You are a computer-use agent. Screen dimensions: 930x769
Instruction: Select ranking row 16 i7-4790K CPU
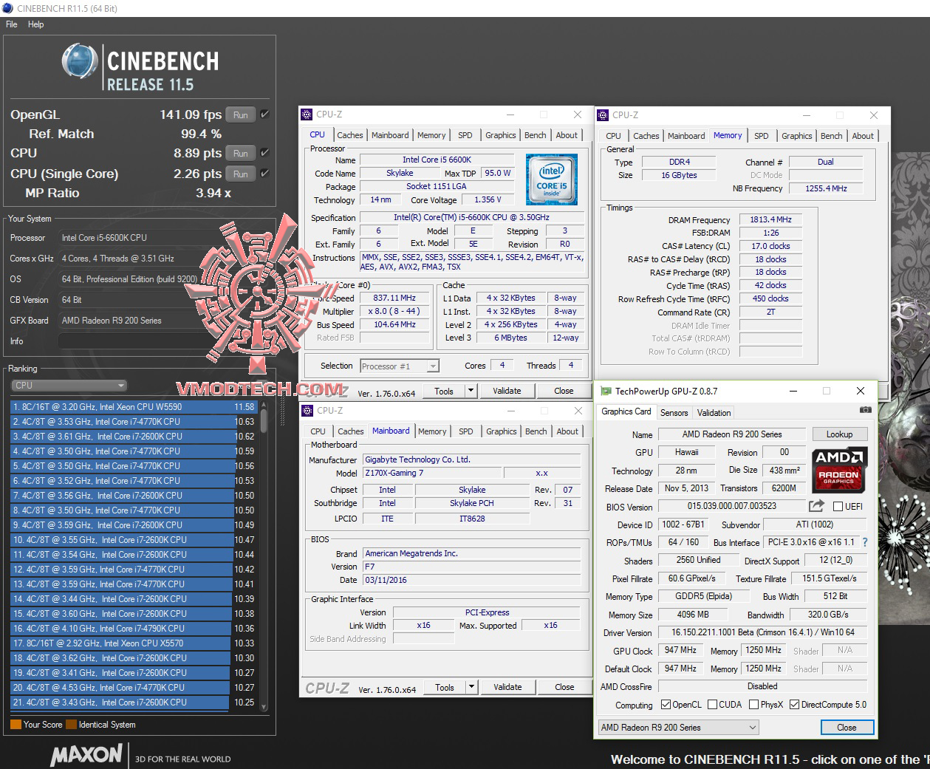point(133,629)
